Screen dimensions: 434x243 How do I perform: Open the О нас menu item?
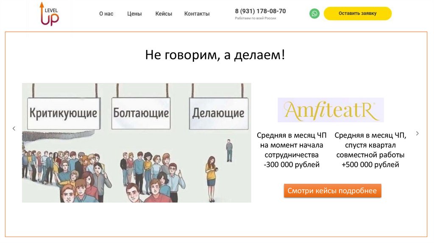click(x=106, y=14)
